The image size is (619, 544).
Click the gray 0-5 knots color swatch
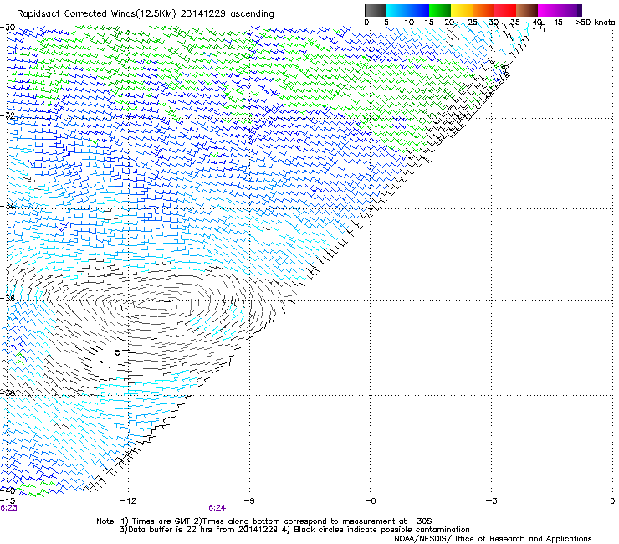pos(375,10)
